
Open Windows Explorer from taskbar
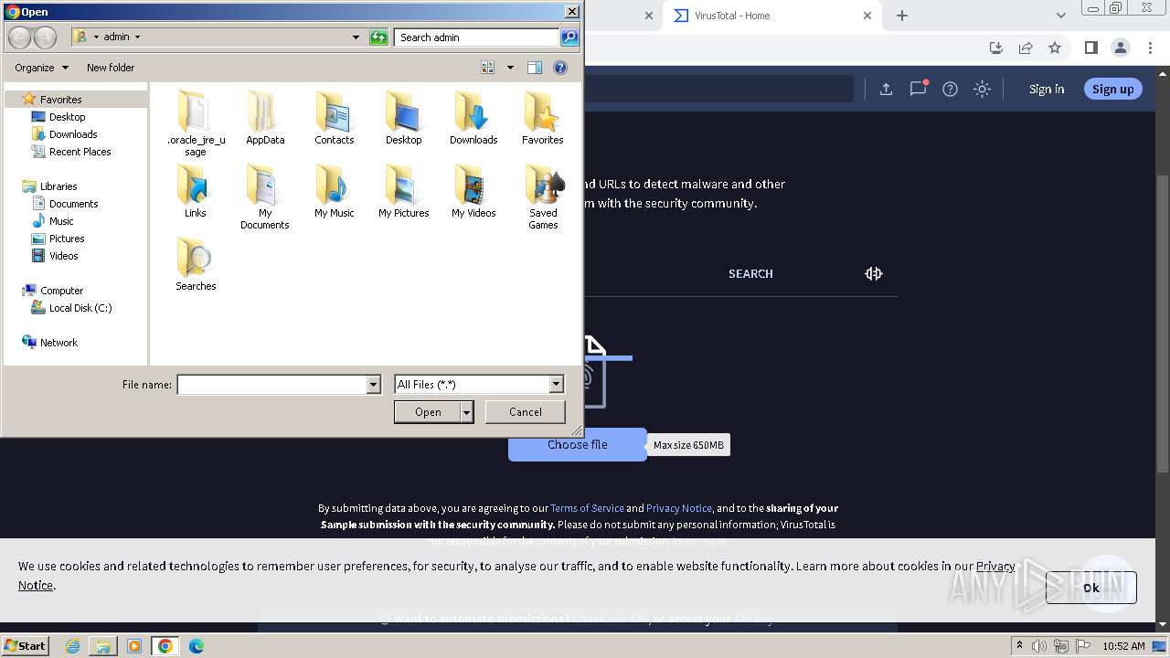click(x=103, y=646)
